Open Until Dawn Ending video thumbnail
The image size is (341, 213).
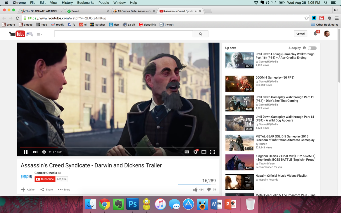coord(239,60)
